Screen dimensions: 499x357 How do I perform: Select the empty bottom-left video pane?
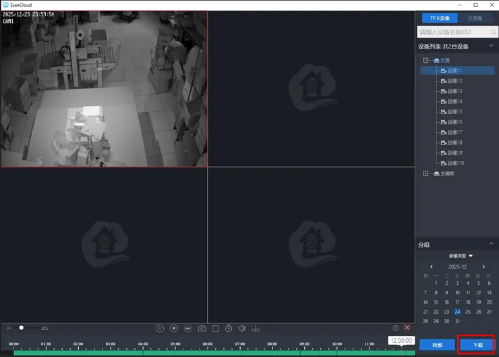pos(104,245)
